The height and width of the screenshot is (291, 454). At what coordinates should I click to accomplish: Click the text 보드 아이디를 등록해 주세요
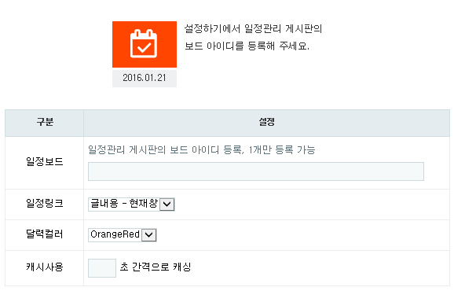pos(247,46)
